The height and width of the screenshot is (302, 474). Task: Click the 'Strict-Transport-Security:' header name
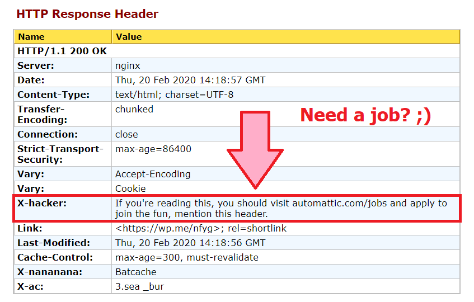(60, 154)
